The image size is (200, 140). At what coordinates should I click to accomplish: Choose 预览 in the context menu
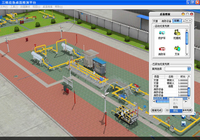click(x=176, y=111)
